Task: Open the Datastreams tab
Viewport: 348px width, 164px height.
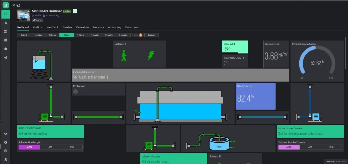Action: point(132,27)
